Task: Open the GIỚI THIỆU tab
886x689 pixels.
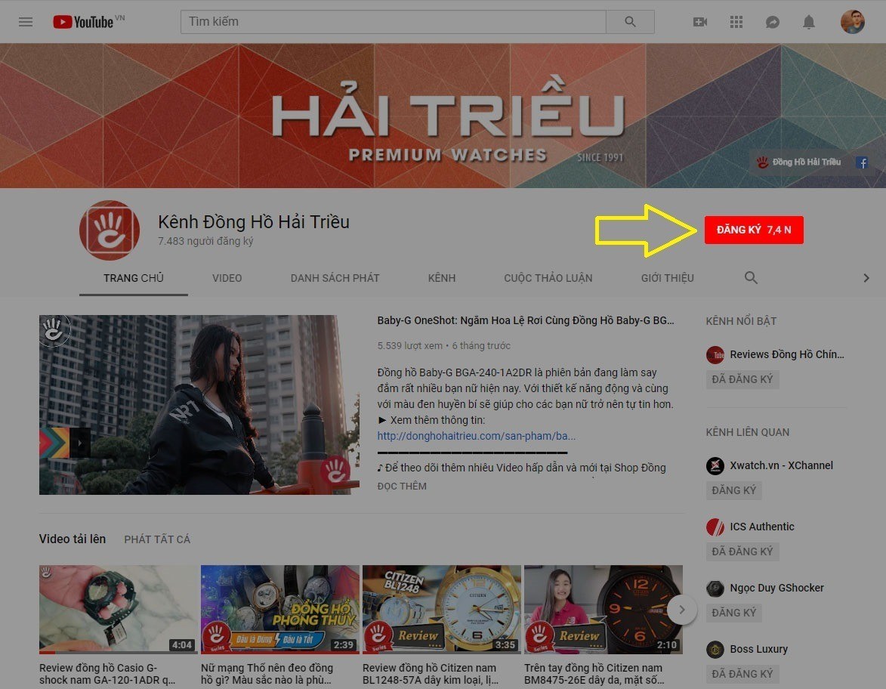Action: [667, 278]
